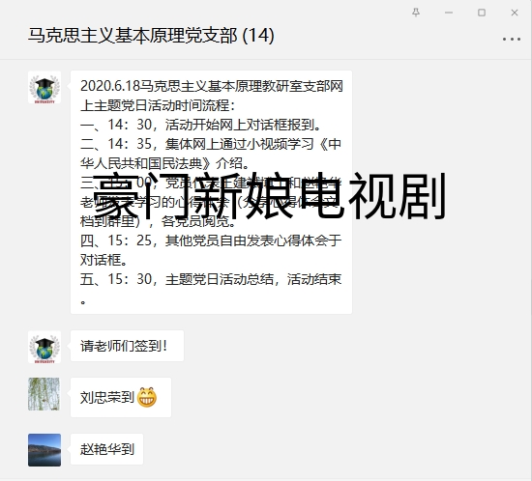Click the 请老师们签到! message bubble

(127, 346)
